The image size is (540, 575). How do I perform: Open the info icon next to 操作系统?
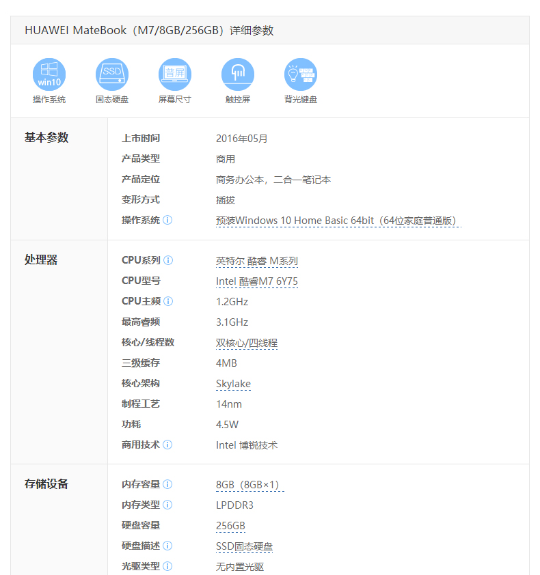tap(167, 220)
